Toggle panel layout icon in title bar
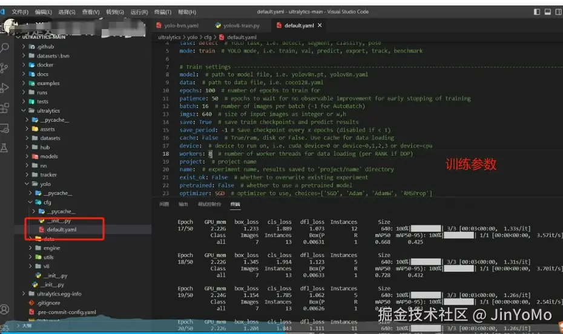The height and width of the screenshot is (334, 563). (547, 12)
